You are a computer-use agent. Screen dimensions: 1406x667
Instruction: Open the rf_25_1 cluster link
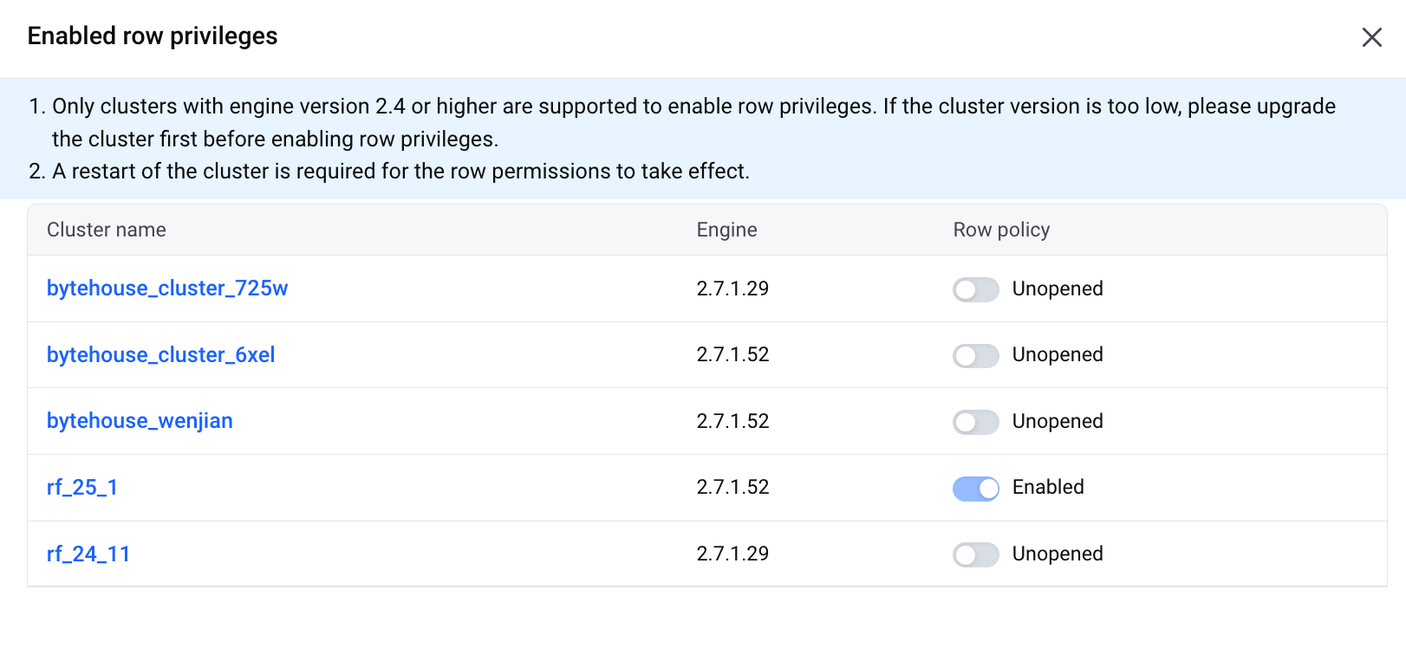[82, 488]
